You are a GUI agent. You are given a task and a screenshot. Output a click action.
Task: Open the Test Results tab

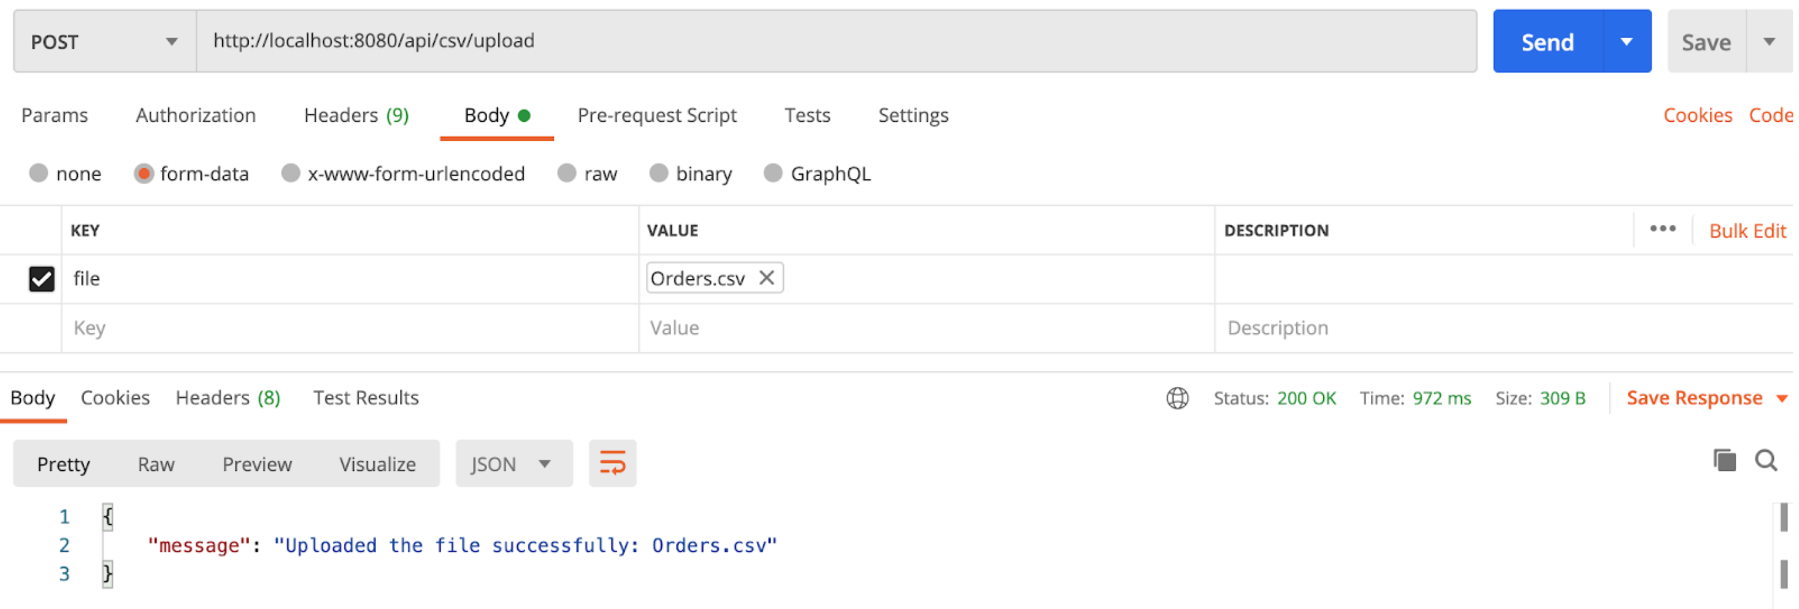[366, 398]
